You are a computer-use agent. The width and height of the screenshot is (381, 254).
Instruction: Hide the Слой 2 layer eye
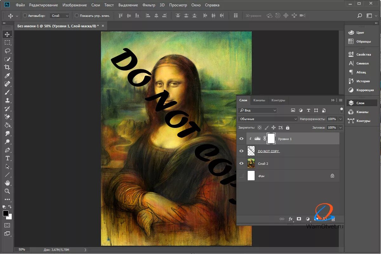[x=241, y=164]
